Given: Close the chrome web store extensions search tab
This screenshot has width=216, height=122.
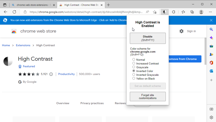Looking at the screenshot, I should 54,5.
